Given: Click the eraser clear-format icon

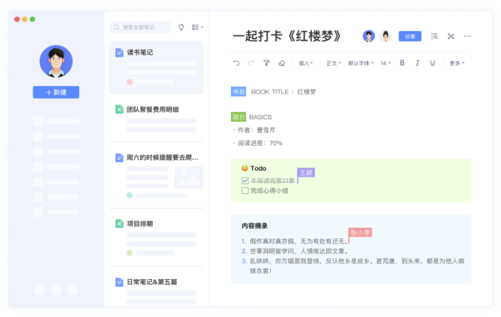Looking at the screenshot, I should tap(282, 63).
